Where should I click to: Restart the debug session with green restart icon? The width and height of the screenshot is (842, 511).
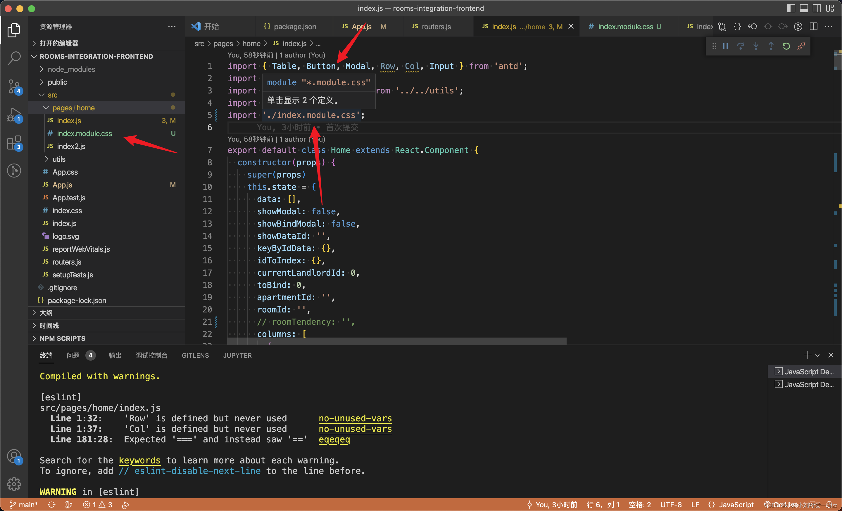pyautogui.click(x=786, y=46)
